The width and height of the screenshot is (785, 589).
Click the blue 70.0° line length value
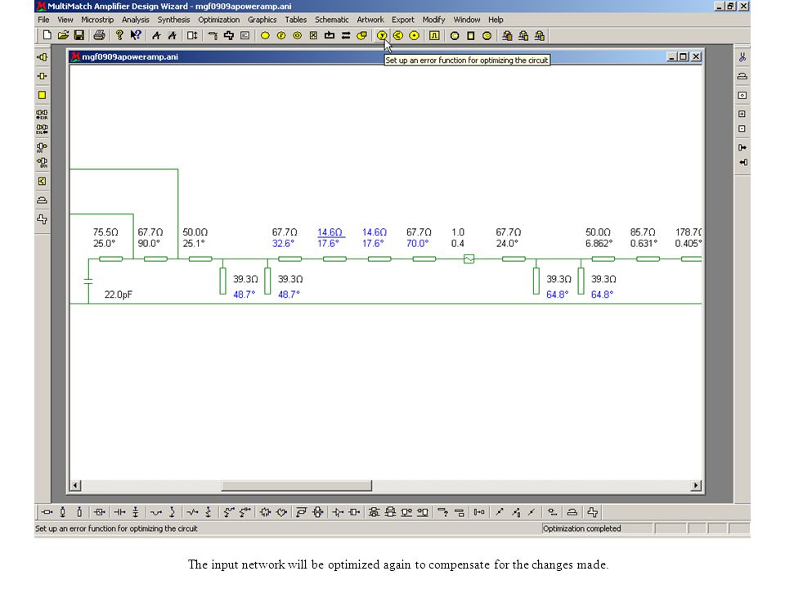418,244
